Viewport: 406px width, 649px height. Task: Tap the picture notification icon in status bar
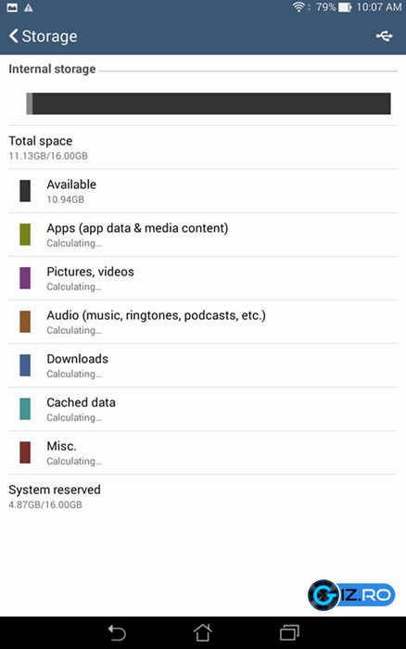(12, 7)
